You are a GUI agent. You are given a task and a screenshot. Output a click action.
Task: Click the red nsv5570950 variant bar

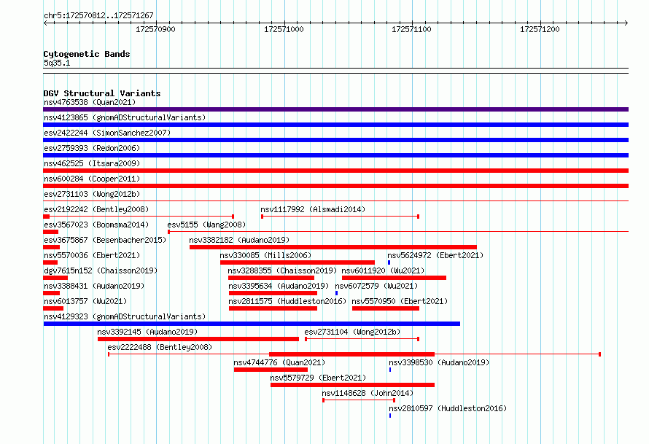(386, 308)
